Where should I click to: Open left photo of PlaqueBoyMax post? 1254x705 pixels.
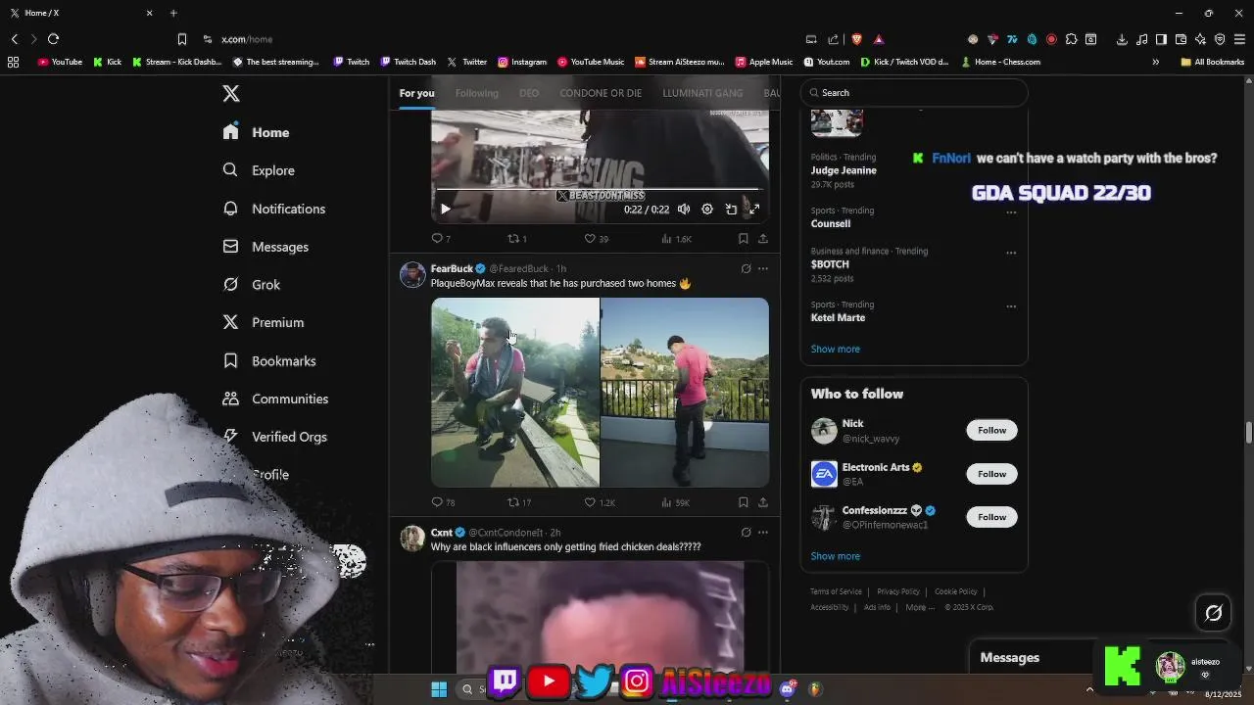point(515,392)
